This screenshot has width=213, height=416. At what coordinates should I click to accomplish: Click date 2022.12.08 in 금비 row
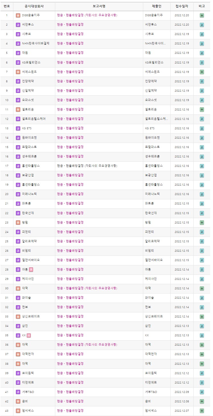pos(182,401)
